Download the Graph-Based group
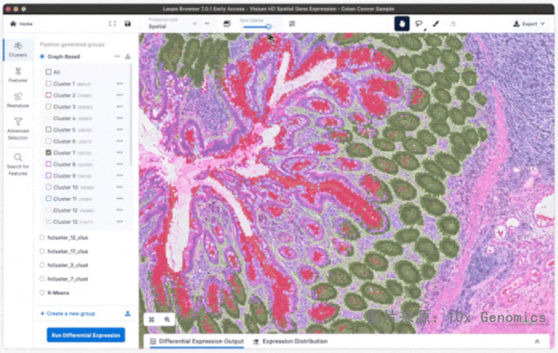558x353 pixels. [128, 56]
